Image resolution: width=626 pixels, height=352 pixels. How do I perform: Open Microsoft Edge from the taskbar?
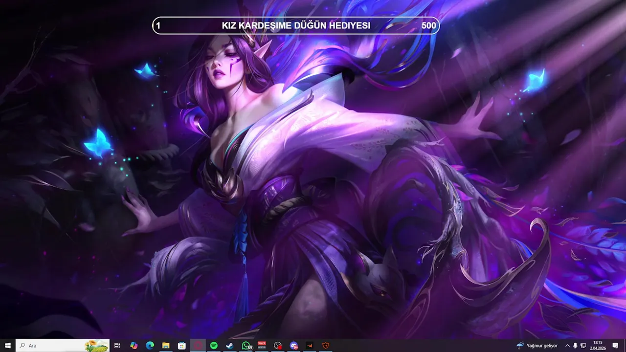(150, 345)
